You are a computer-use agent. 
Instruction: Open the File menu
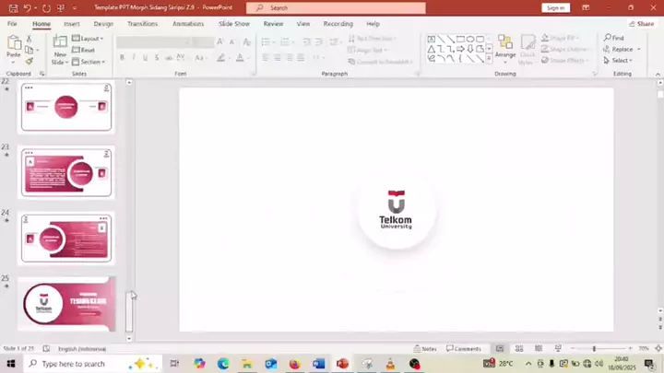12,24
